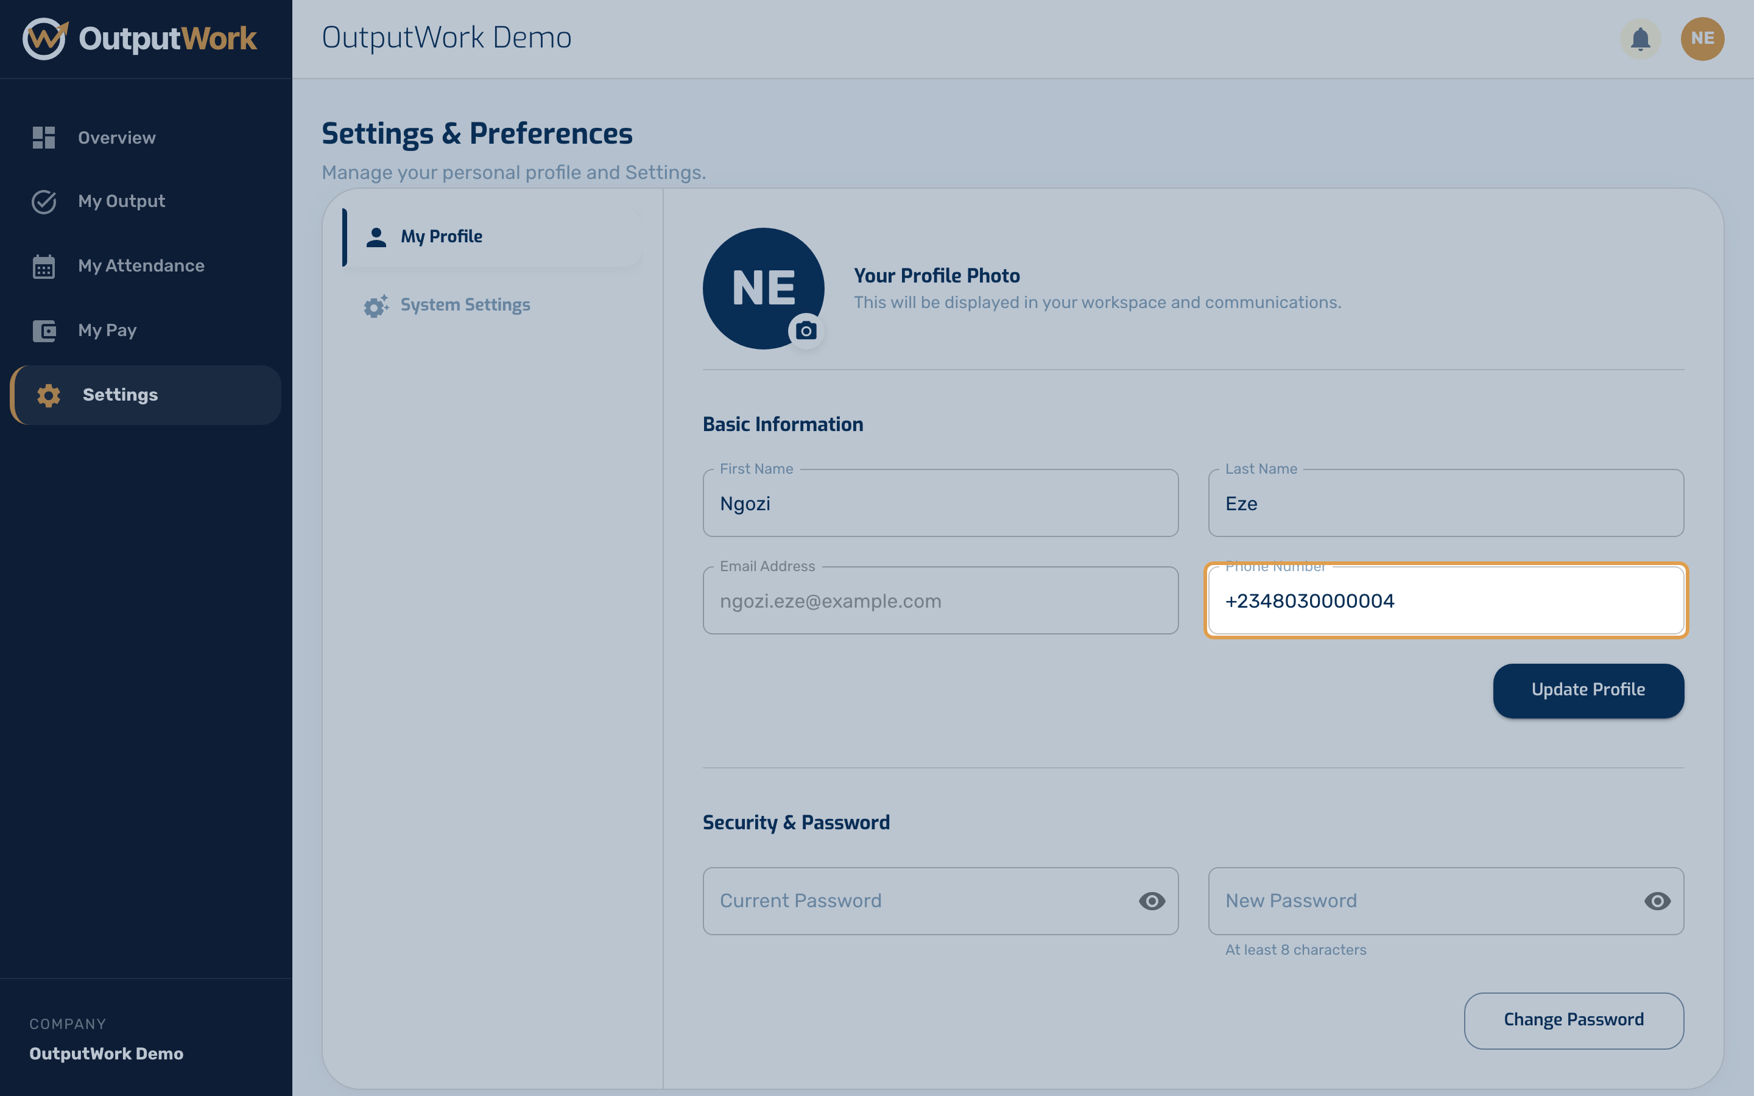The width and height of the screenshot is (1754, 1096).
Task: Click 'Basic Information' heading
Action: 783,424
